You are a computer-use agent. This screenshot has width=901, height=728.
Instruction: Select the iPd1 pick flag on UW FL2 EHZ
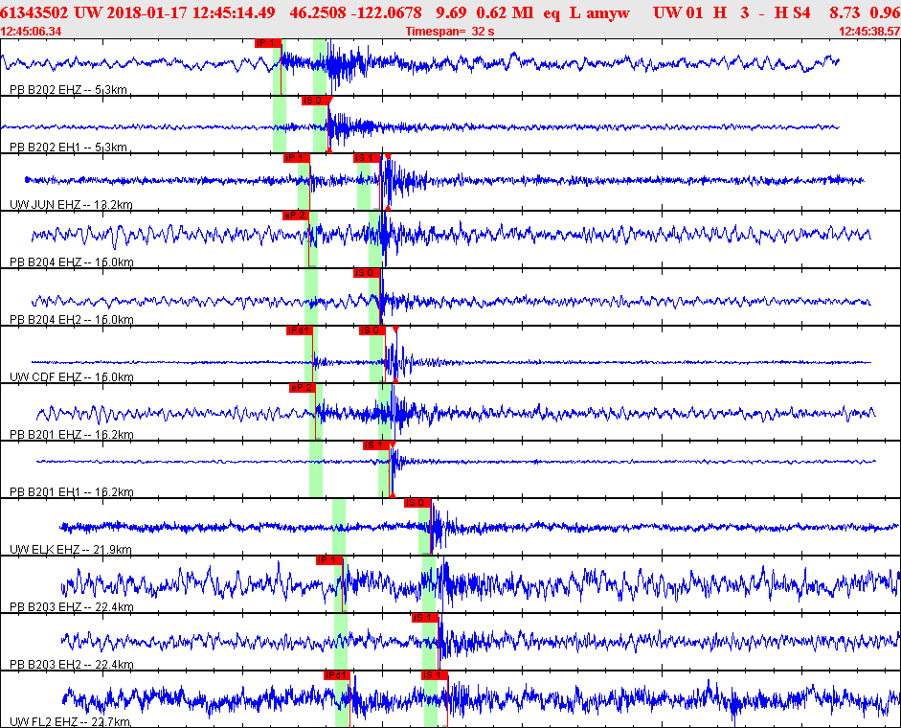click(337, 675)
